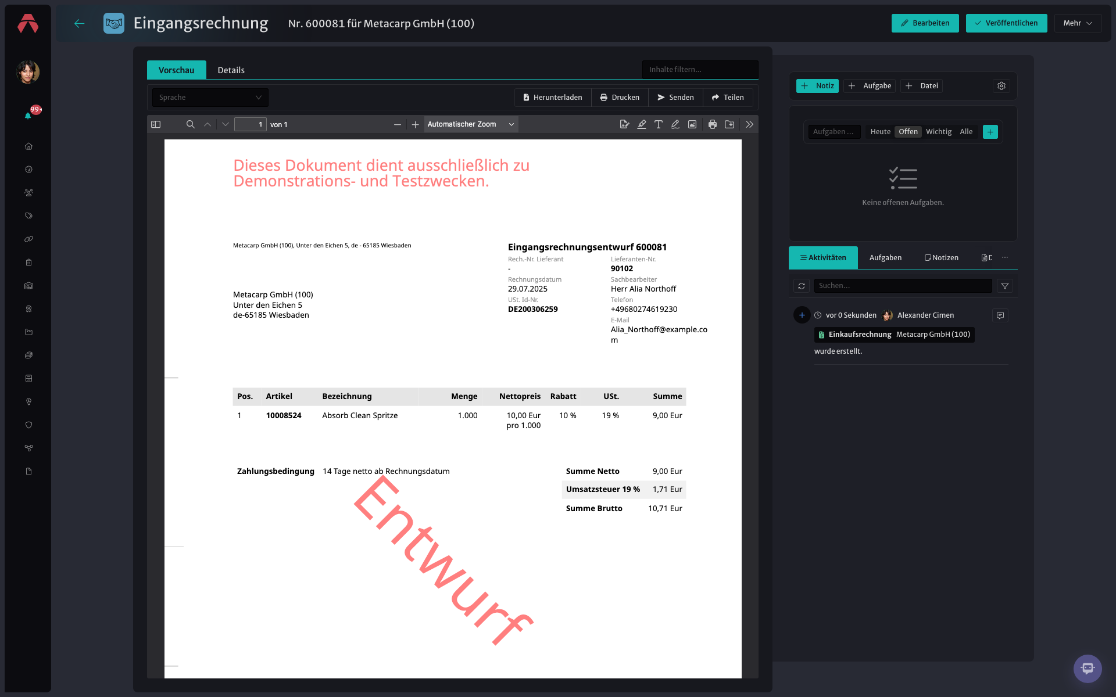Open notifications bell with 99+ badge

pos(28,115)
